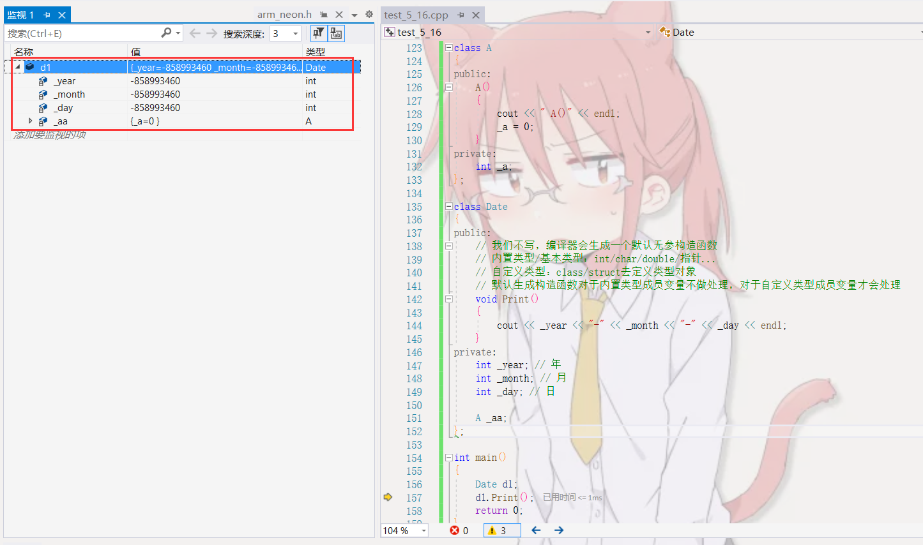Image resolution: width=923 pixels, height=545 pixels.
Task: Click the 3 warnings indicator
Action: pos(501,530)
